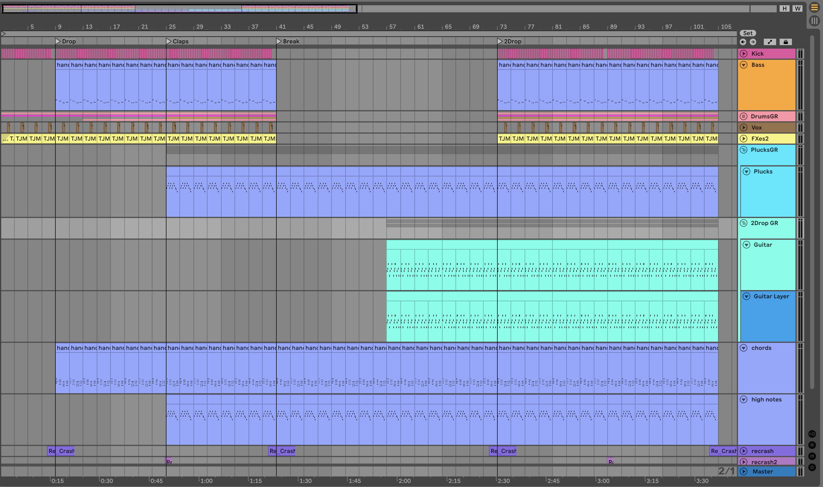Unfold the Kick track

click(x=744, y=54)
